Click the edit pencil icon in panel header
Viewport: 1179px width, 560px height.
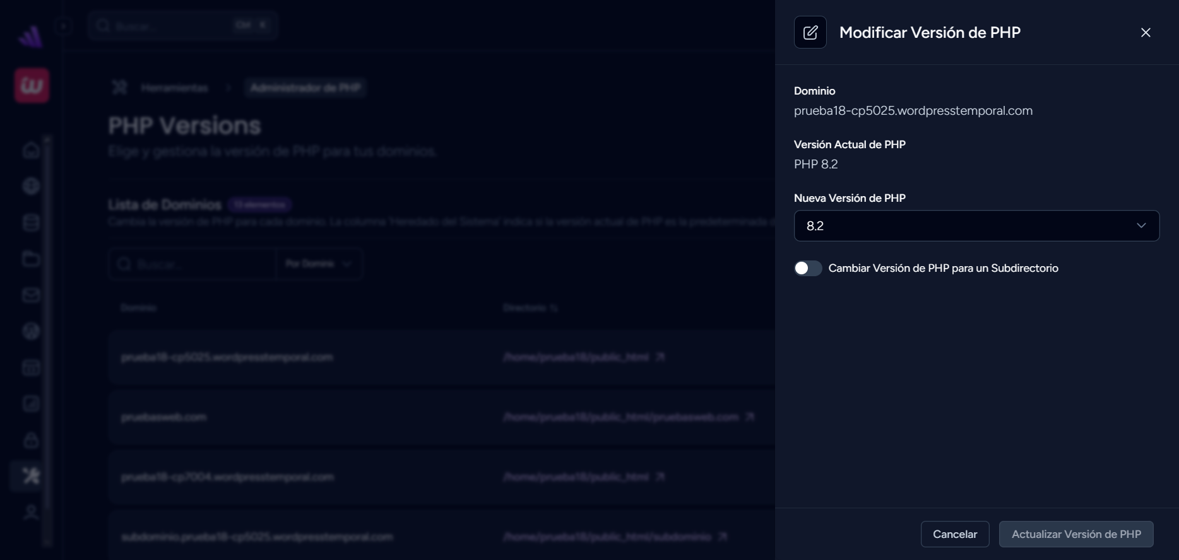click(810, 32)
